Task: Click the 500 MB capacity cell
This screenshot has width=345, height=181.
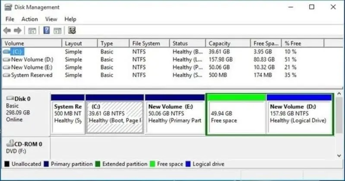Action: coord(218,75)
